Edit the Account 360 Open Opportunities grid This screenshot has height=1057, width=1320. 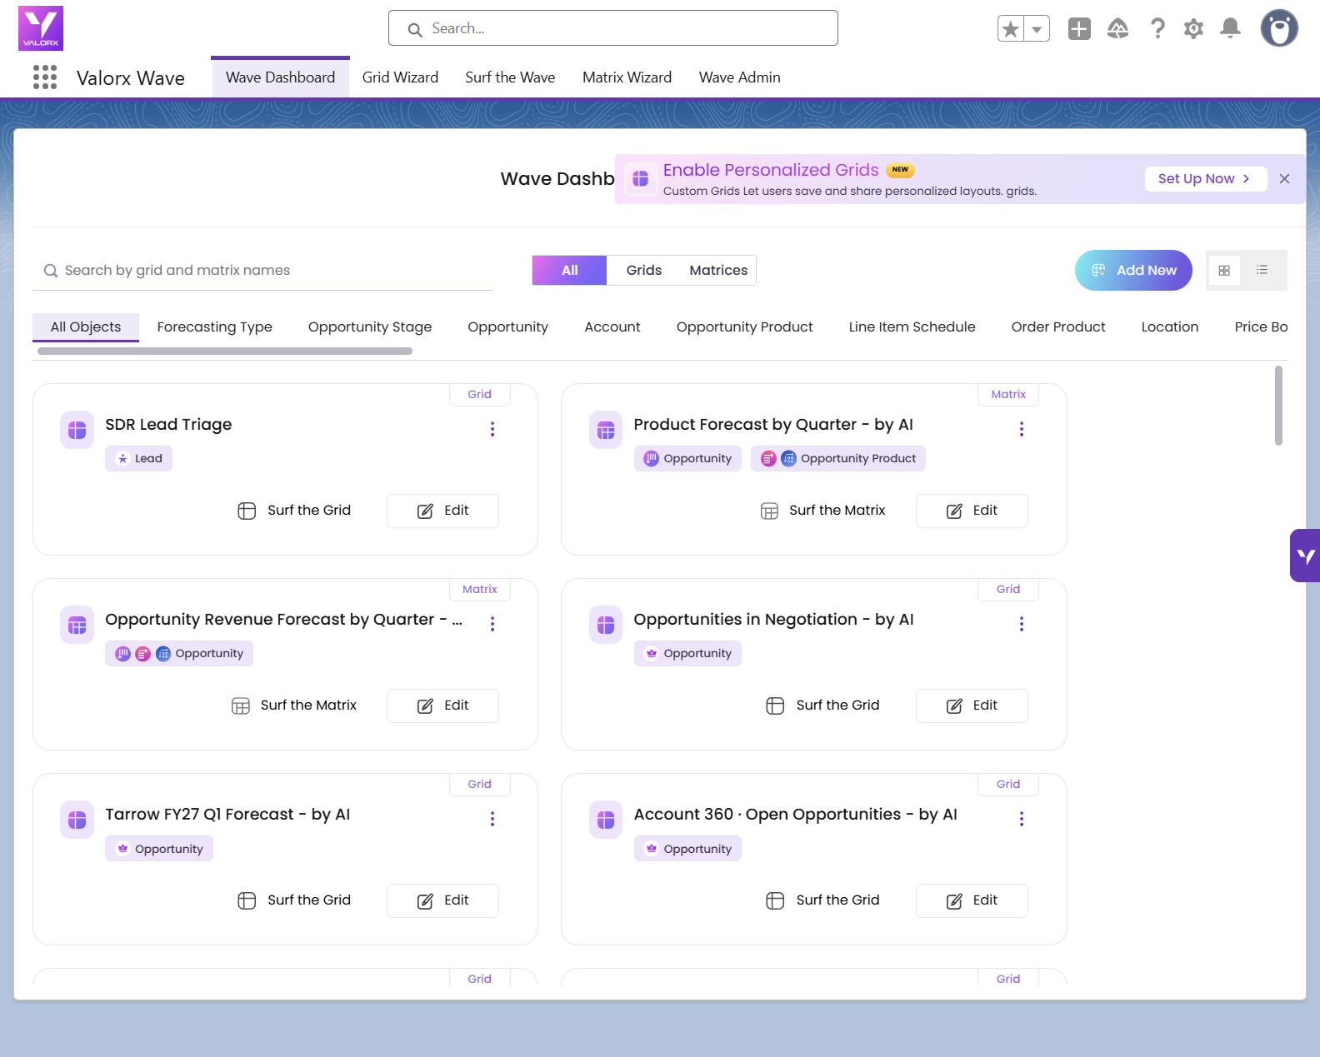point(972,900)
